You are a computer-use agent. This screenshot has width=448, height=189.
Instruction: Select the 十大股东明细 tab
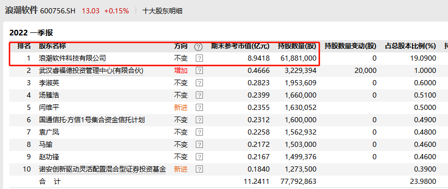click(162, 11)
